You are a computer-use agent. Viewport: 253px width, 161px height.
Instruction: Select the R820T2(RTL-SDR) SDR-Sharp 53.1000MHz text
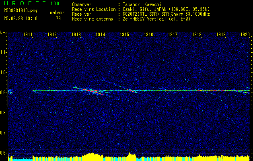pos(166,14)
